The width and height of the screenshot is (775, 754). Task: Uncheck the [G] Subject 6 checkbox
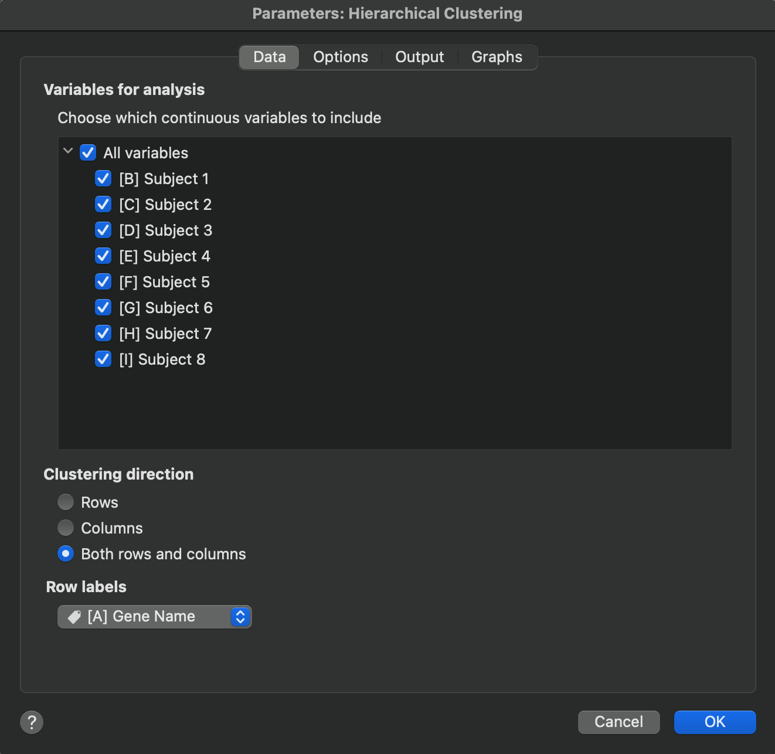click(x=103, y=308)
